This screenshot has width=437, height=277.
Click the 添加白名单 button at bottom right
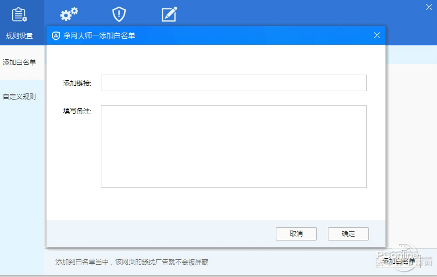click(399, 261)
